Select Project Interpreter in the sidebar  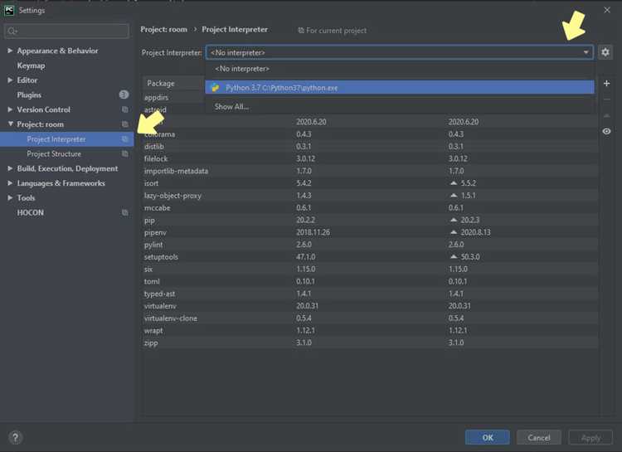pos(66,139)
